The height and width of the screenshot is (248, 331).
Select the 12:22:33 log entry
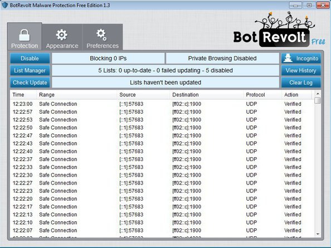click(162, 167)
